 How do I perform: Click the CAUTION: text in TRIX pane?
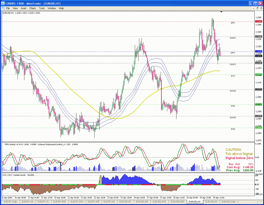coord(234,150)
